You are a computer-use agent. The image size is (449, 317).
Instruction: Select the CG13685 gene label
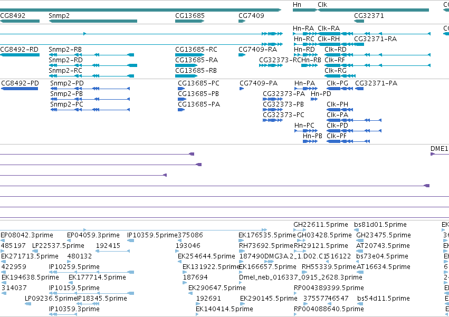point(190,15)
